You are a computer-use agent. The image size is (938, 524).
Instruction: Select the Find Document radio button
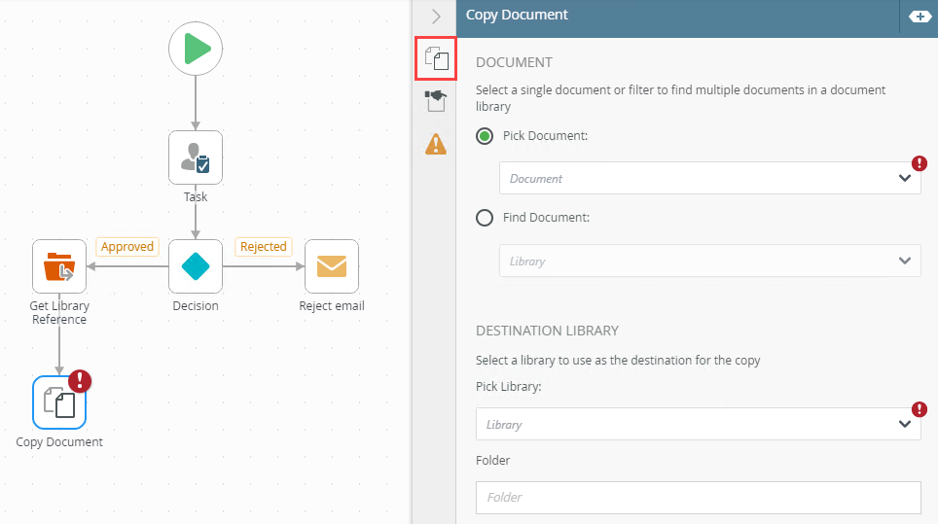coord(485,218)
